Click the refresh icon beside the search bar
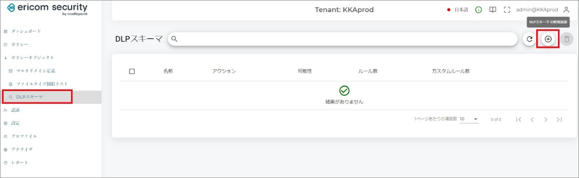 click(x=530, y=39)
